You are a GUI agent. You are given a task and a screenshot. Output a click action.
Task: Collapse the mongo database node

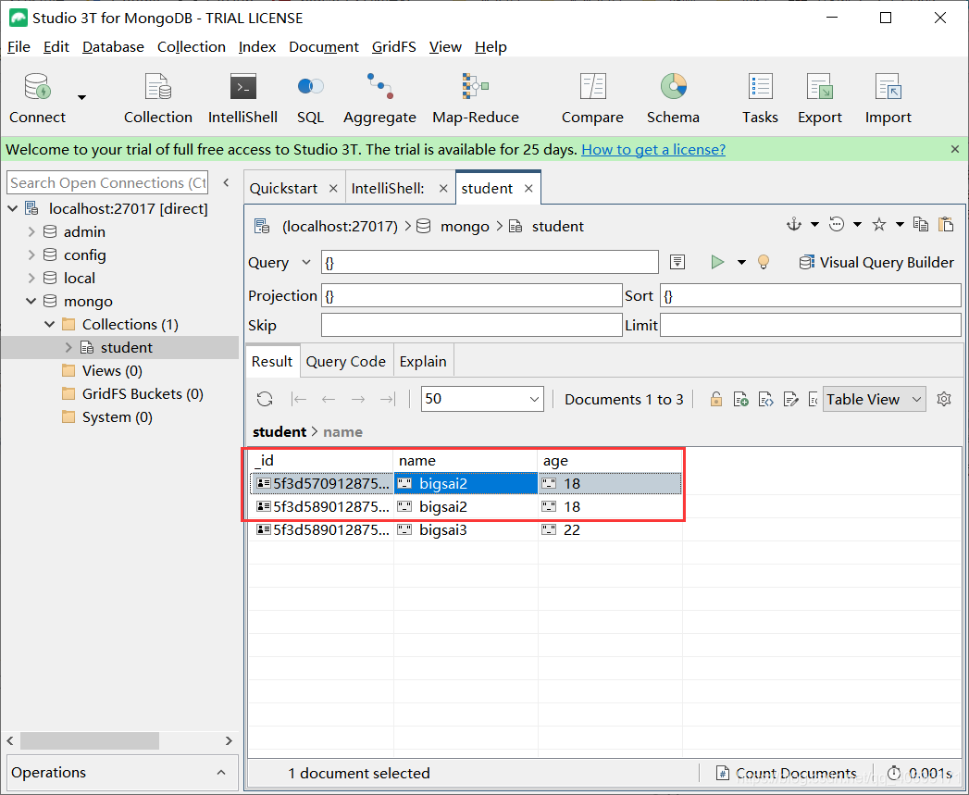31,301
